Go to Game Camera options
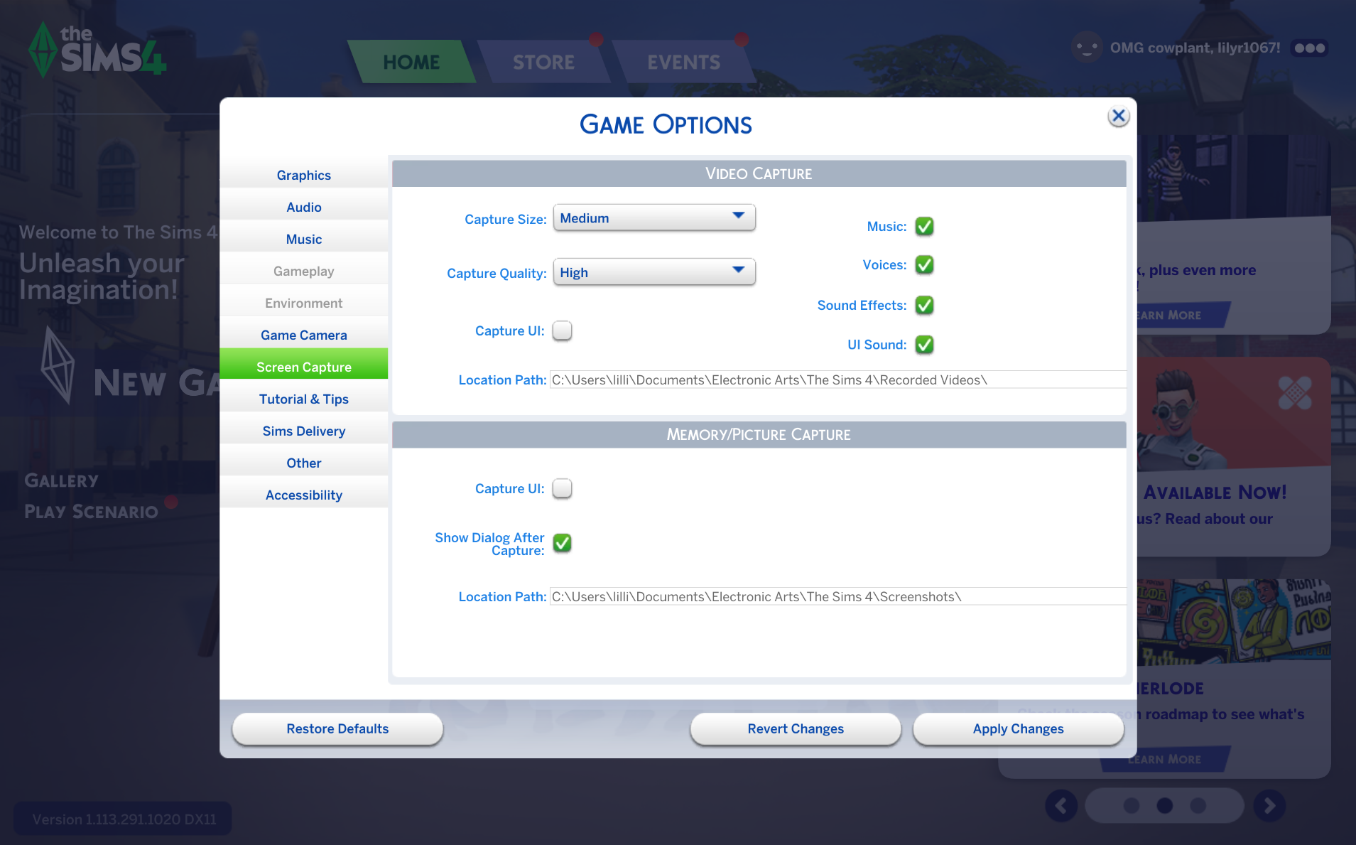The width and height of the screenshot is (1356, 845). (303, 335)
